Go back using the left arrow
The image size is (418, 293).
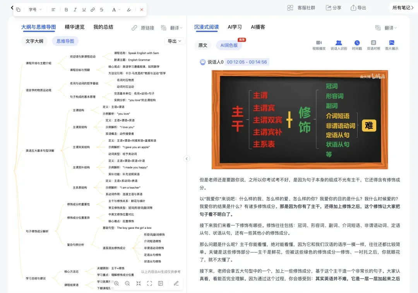point(12,8)
